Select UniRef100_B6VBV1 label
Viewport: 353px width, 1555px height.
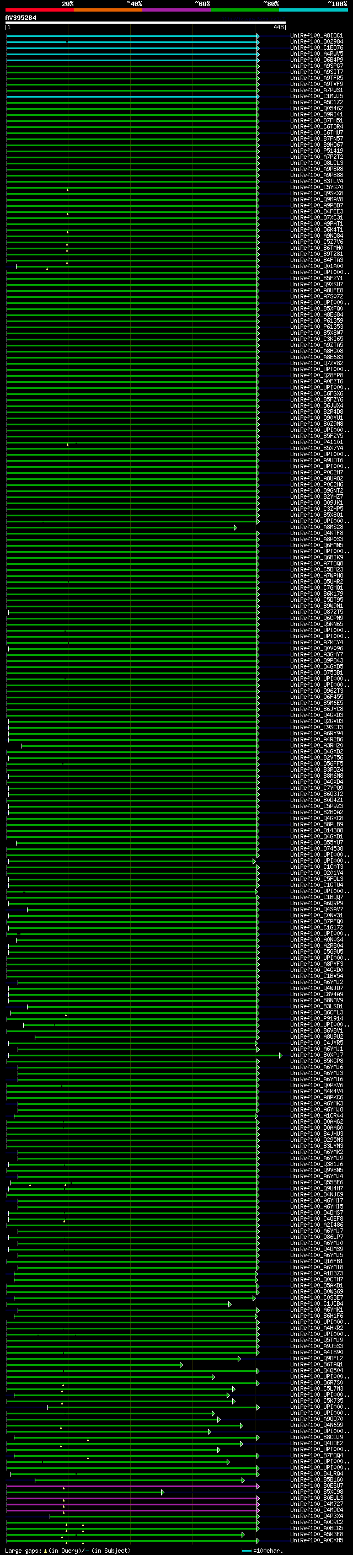[x=316, y=1030]
